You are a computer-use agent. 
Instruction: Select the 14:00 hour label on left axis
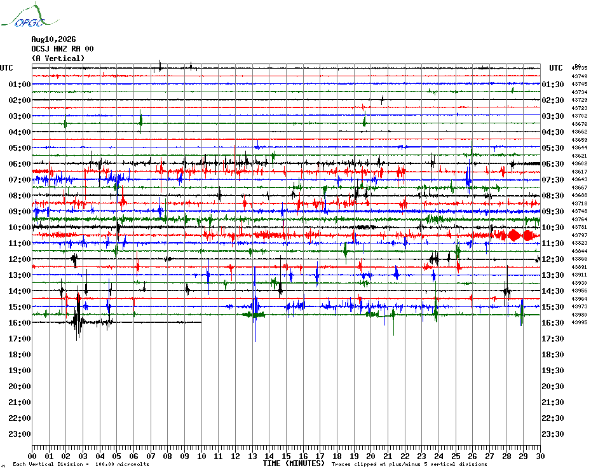coord(20,291)
